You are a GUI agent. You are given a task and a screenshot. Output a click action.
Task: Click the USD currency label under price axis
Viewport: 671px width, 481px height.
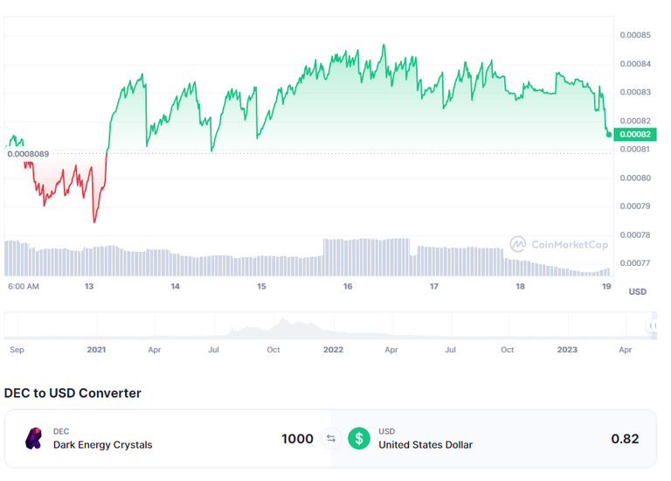[x=637, y=292]
